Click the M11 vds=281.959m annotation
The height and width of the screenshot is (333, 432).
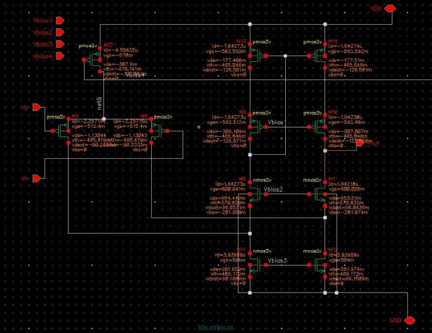point(227,269)
